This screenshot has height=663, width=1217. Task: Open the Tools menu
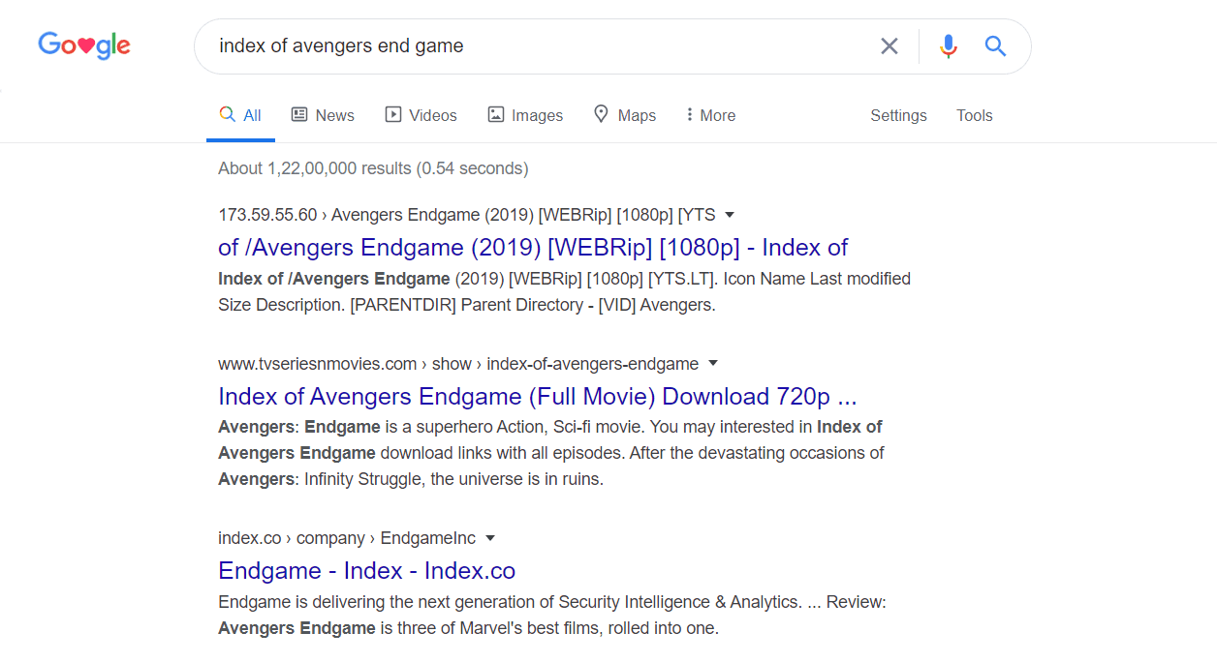[x=974, y=115]
